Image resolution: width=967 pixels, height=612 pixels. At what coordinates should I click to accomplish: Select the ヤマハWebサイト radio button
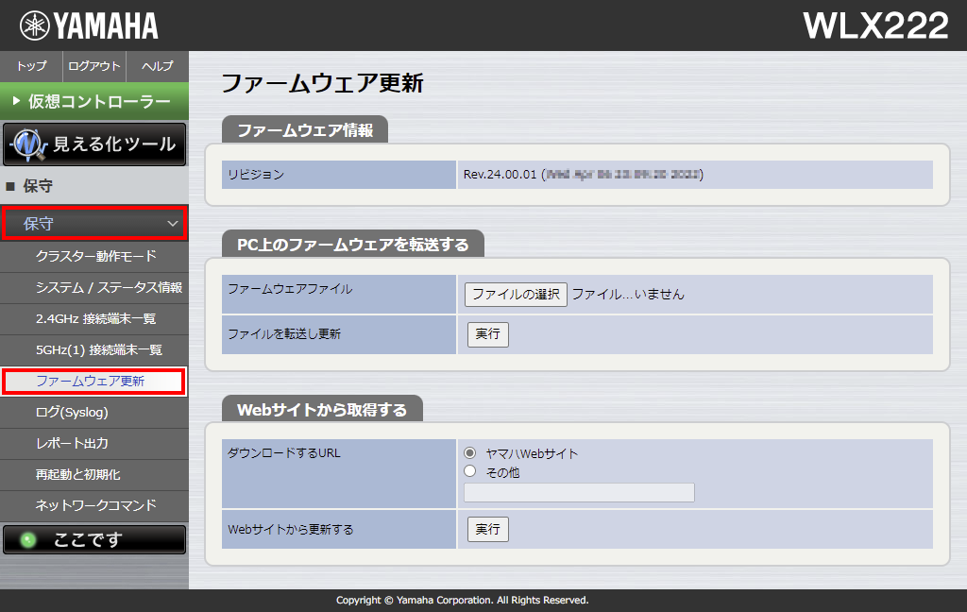pyautogui.click(x=468, y=452)
